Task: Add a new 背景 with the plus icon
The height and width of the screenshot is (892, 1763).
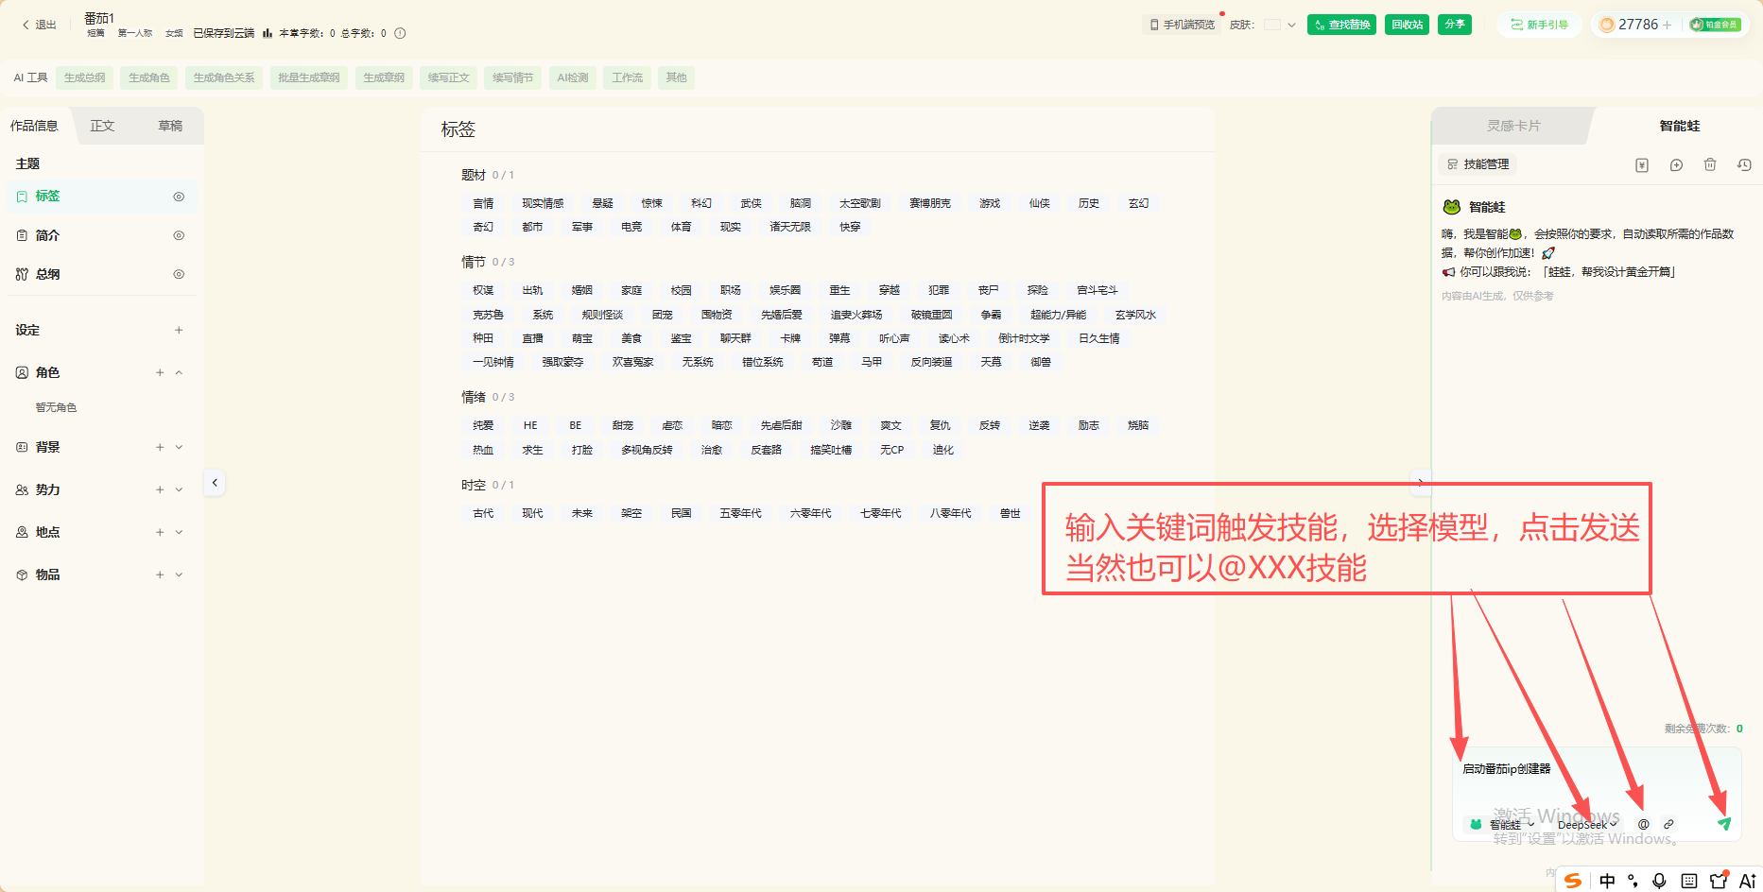Action: [160, 447]
